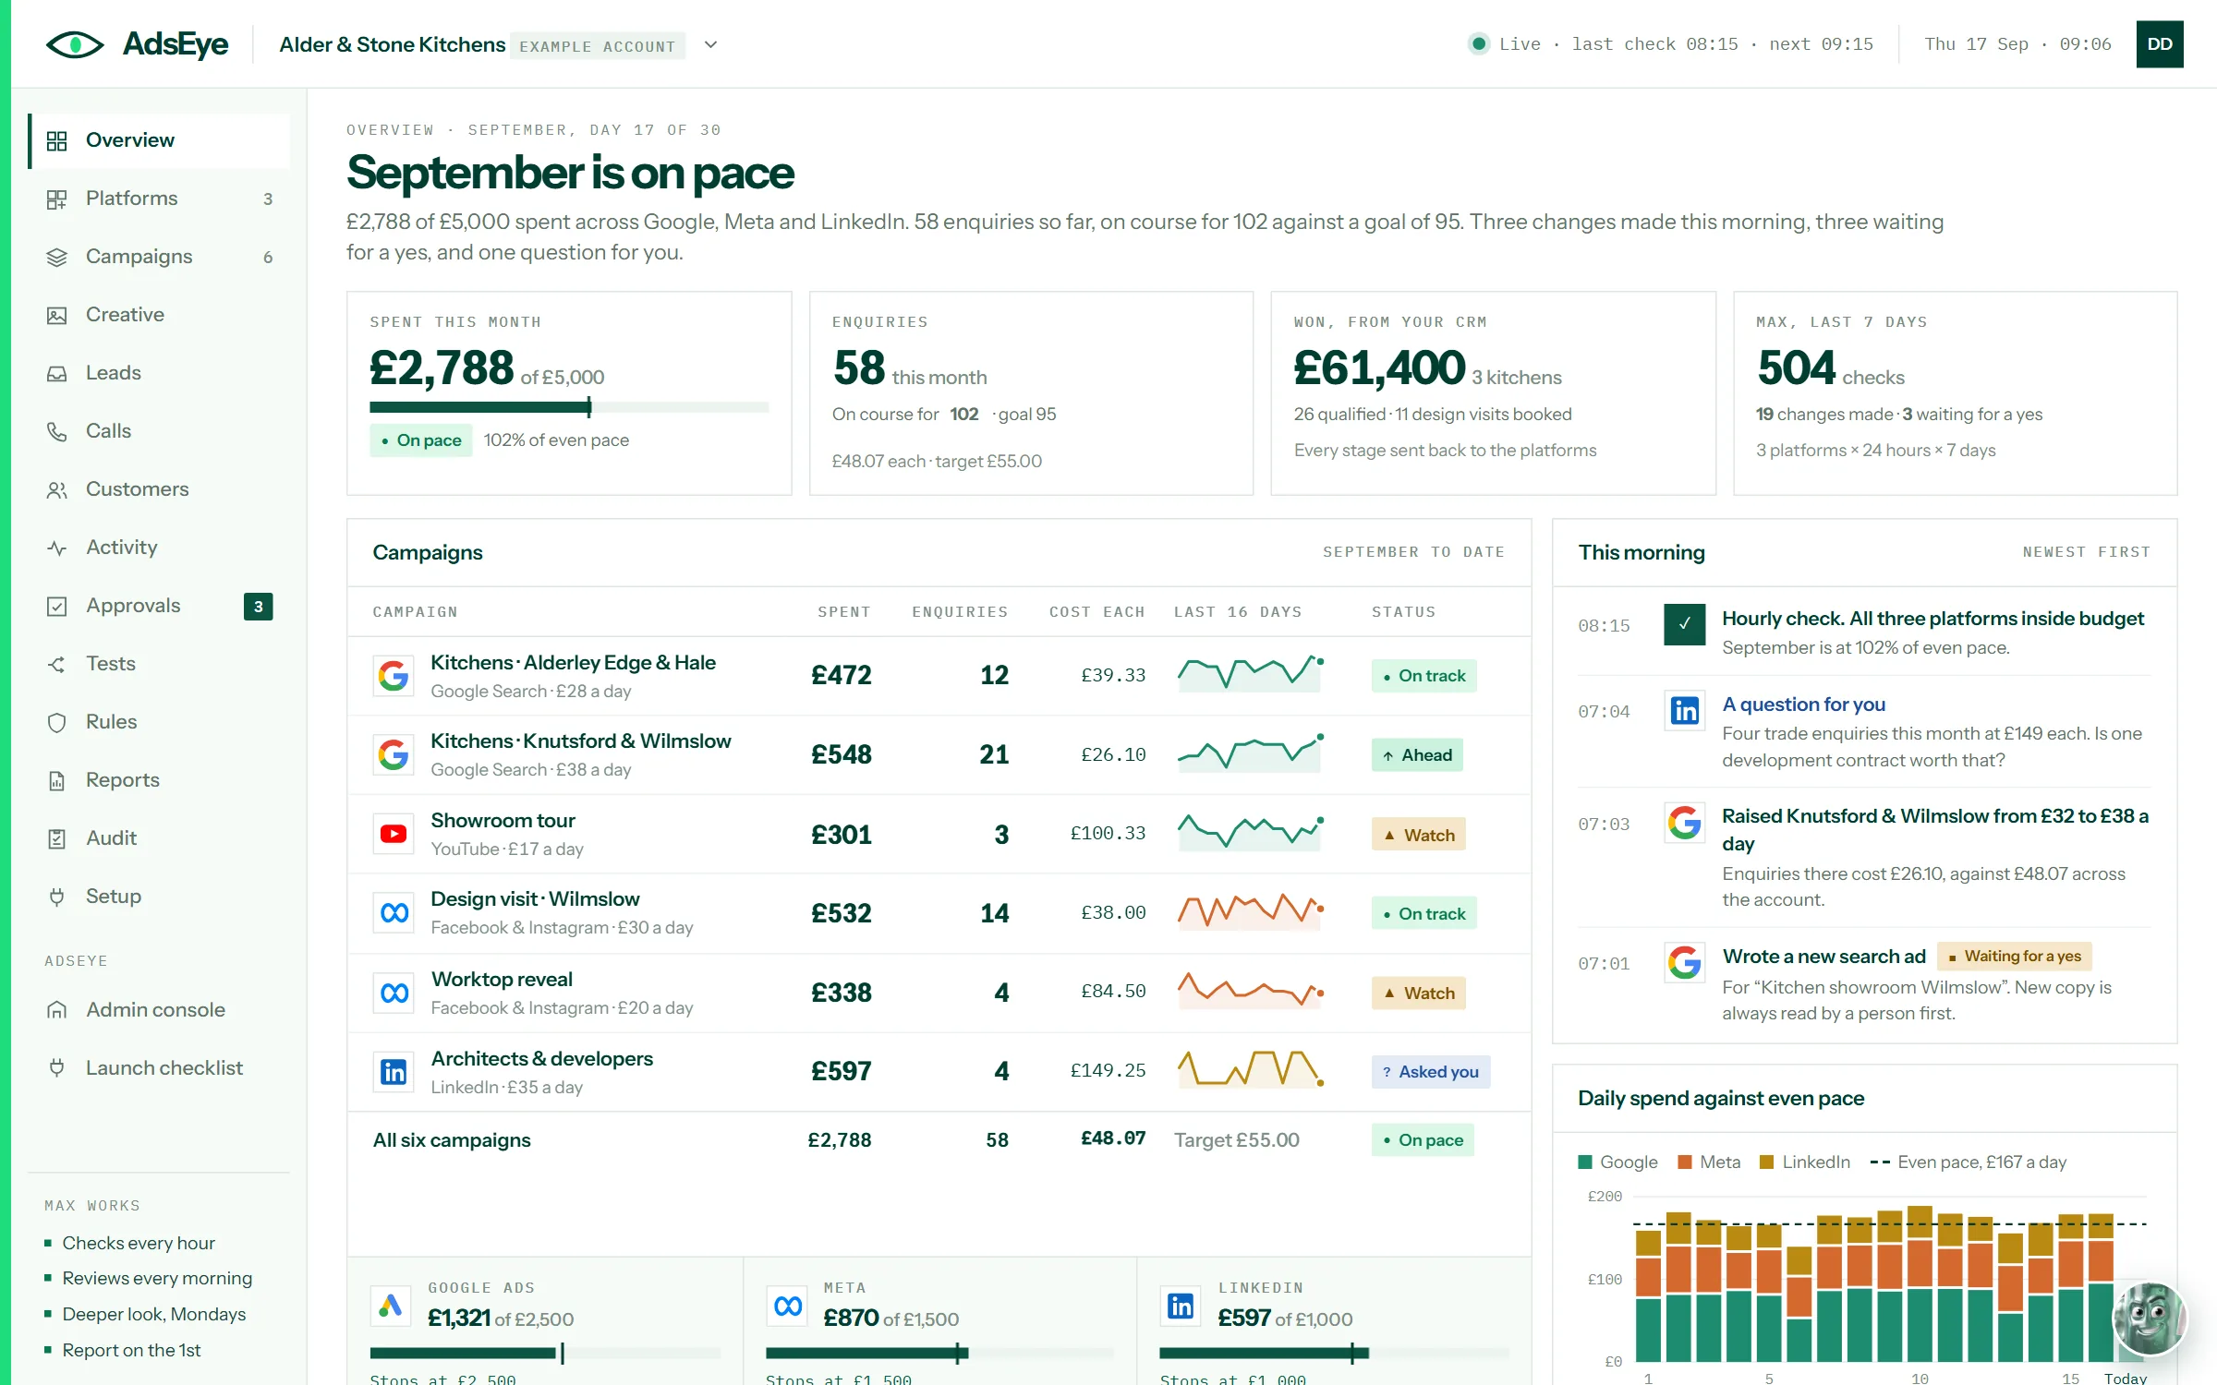
Task: Click the Rules shield icon
Action: click(x=57, y=722)
